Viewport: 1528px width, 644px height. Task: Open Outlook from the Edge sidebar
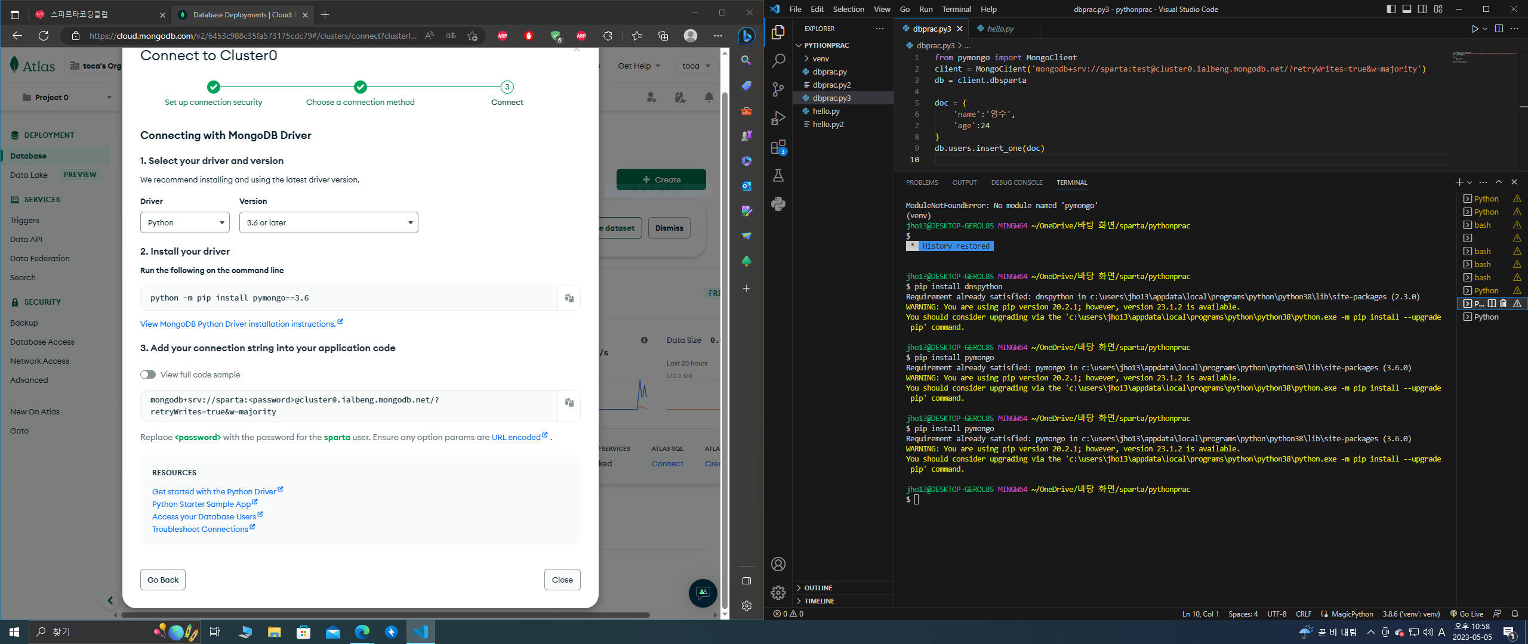(x=746, y=186)
